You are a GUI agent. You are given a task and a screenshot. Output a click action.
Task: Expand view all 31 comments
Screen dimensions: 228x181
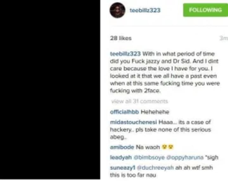140,101
